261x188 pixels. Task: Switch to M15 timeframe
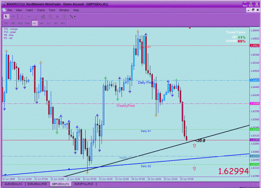20,23
